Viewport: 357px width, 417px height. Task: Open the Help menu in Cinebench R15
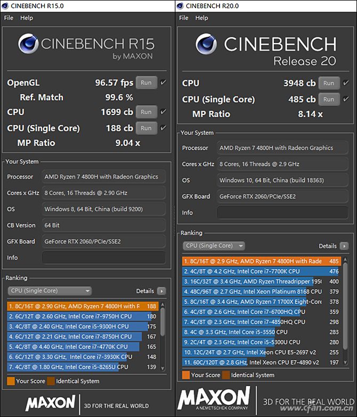pyautogui.click(x=27, y=18)
